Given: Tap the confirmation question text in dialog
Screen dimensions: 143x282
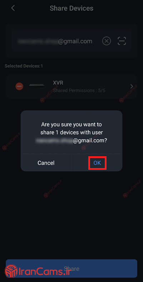Looking at the screenshot, I should coord(71,132).
